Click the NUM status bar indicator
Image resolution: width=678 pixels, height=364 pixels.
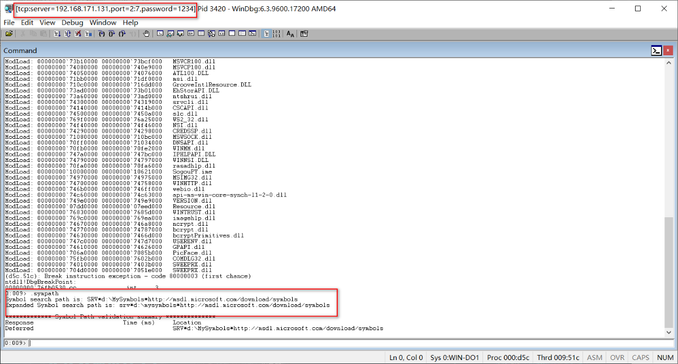664,357
